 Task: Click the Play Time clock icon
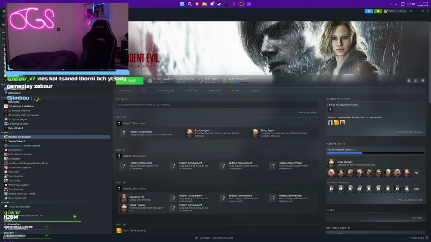201,81
